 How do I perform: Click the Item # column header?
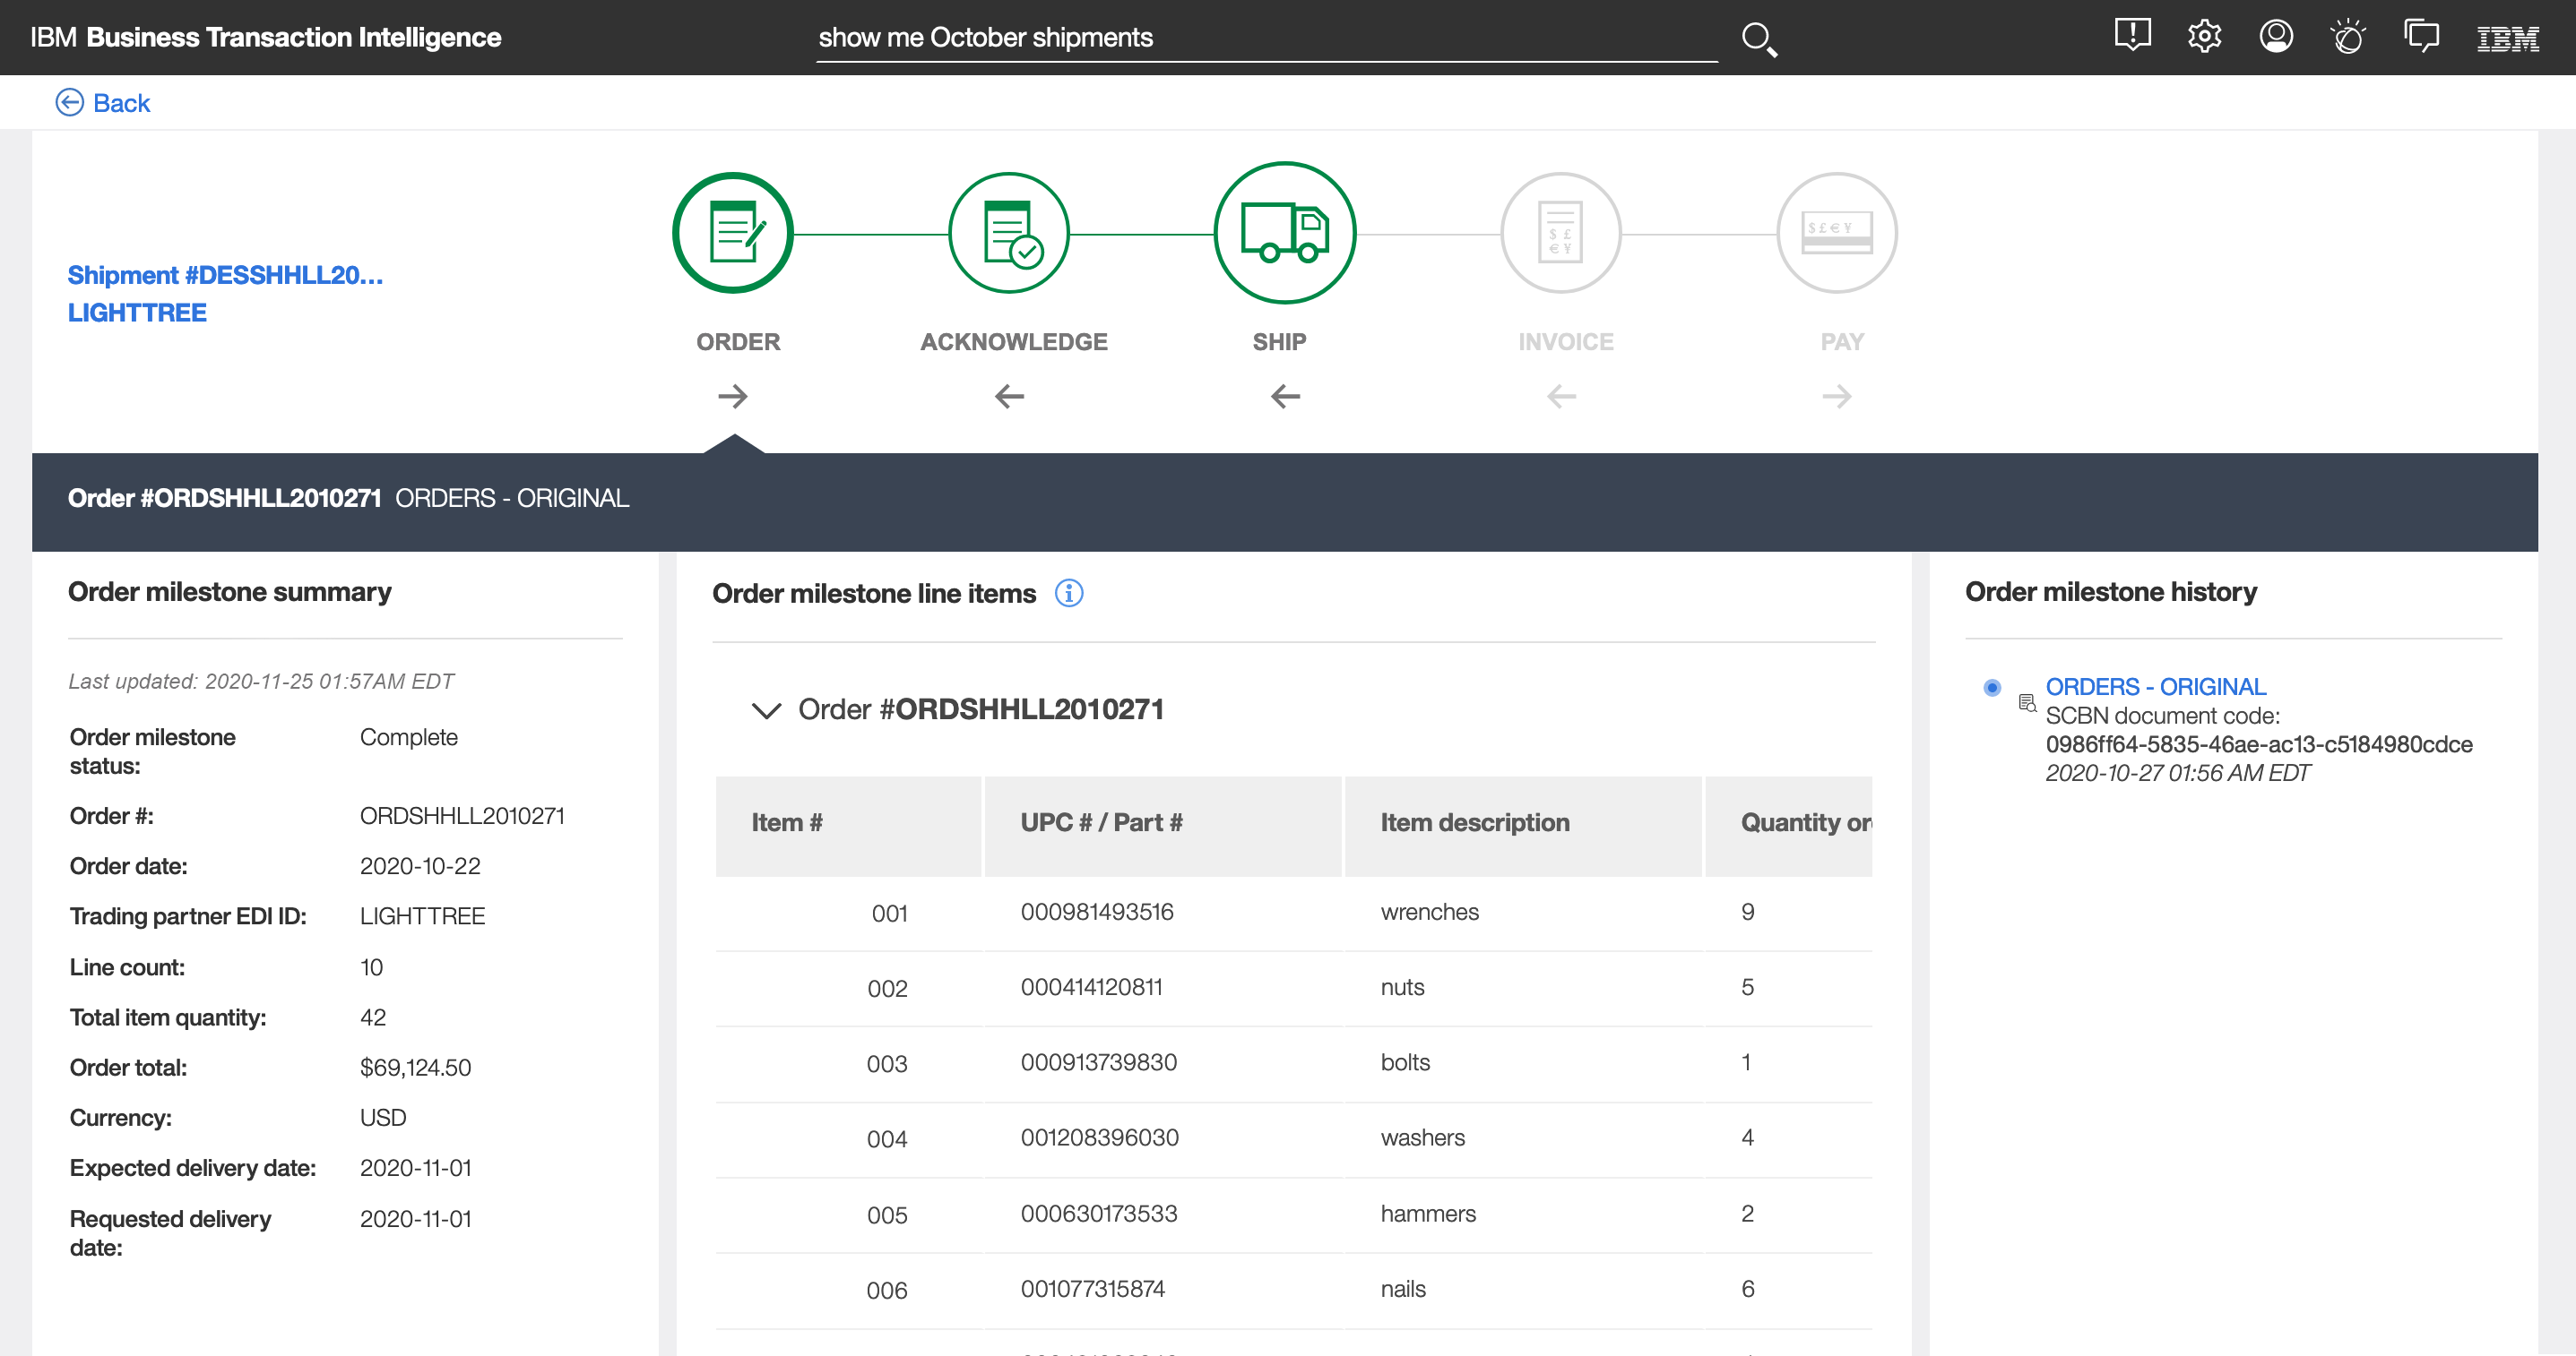pos(848,826)
